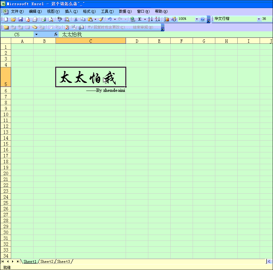The image size is (273, 270).
Task: Click the Print Preview icon
Action: tap(51, 19)
